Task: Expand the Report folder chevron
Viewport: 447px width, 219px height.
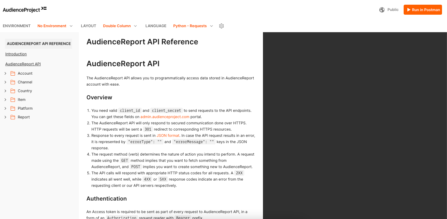Action: click(x=5, y=117)
